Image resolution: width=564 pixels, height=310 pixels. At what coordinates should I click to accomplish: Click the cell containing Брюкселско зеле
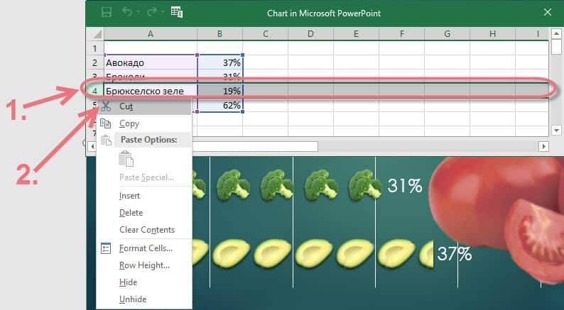[151, 91]
